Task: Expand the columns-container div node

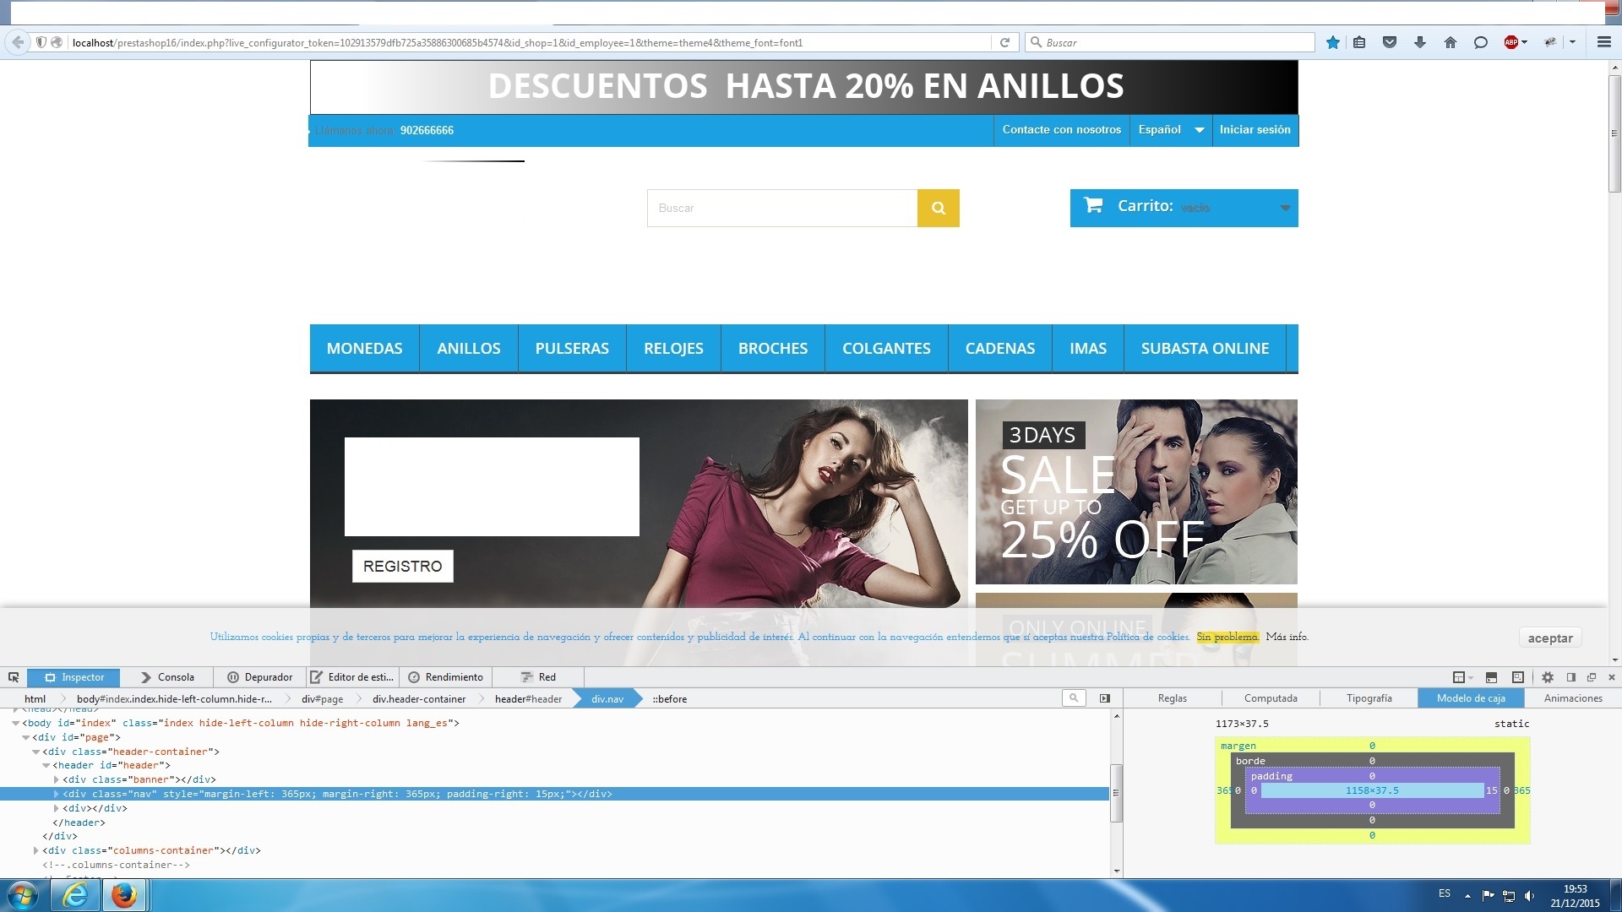Action: coord(36,851)
